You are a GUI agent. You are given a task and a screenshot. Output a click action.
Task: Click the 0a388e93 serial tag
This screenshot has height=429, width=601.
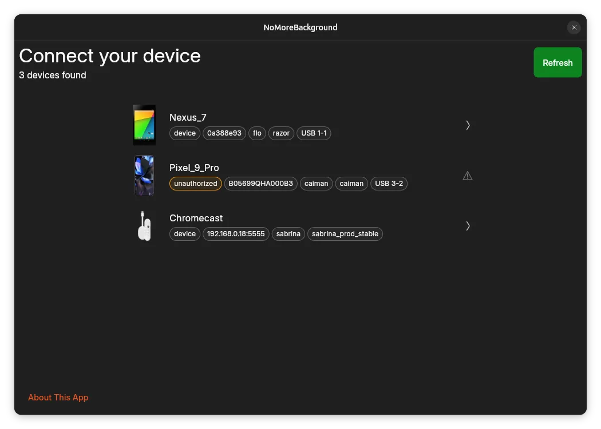(224, 133)
